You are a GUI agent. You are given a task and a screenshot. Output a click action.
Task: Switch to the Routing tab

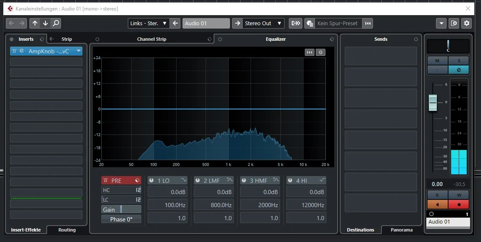click(x=67, y=230)
